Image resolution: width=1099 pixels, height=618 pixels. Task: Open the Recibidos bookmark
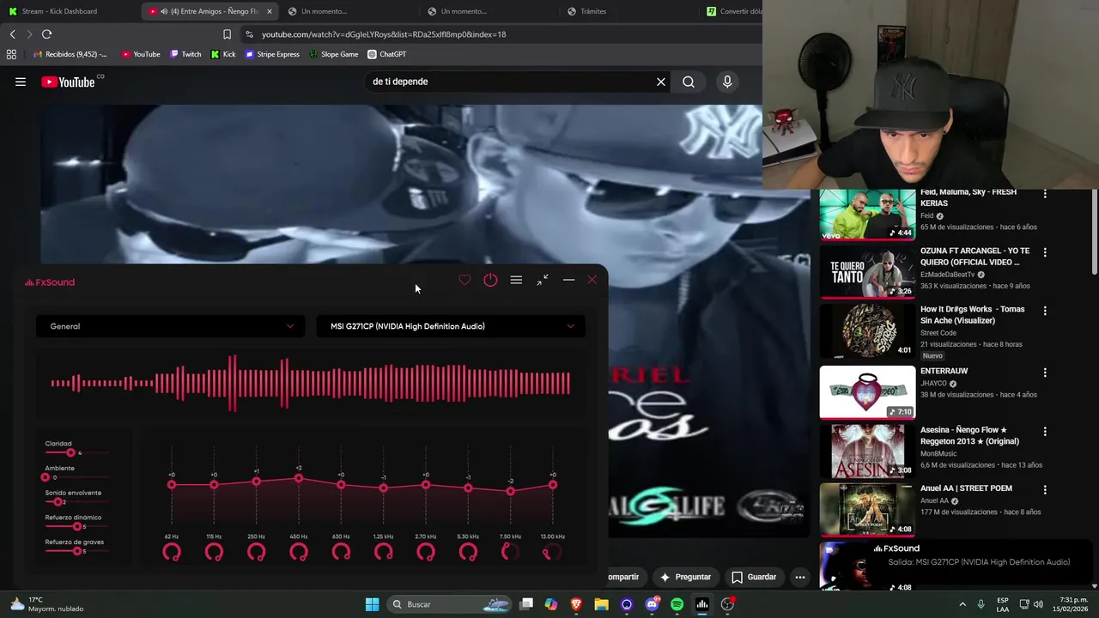click(70, 54)
